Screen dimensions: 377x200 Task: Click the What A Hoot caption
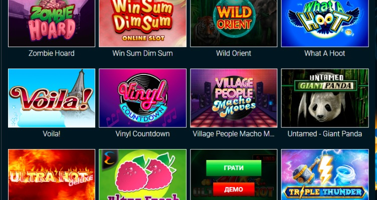coord(325,53)
